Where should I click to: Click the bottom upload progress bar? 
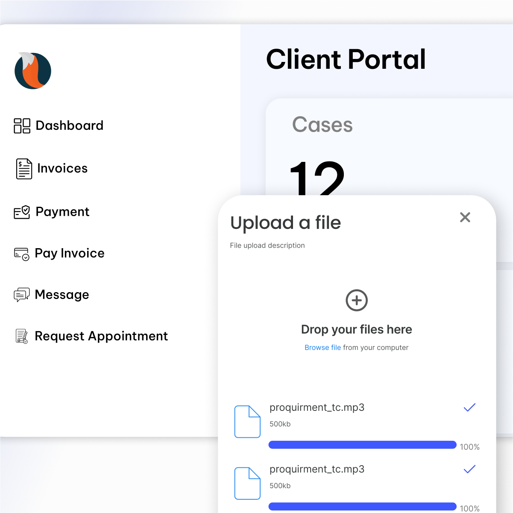click(362, 507)
